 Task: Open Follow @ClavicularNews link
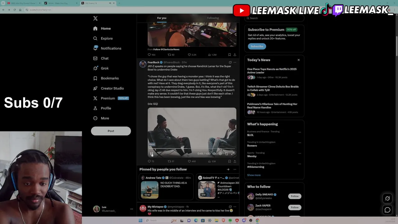166,49
